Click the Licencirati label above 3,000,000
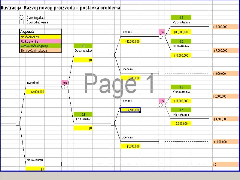This screenshot has width=240, height=180. [x=128, y=69]
